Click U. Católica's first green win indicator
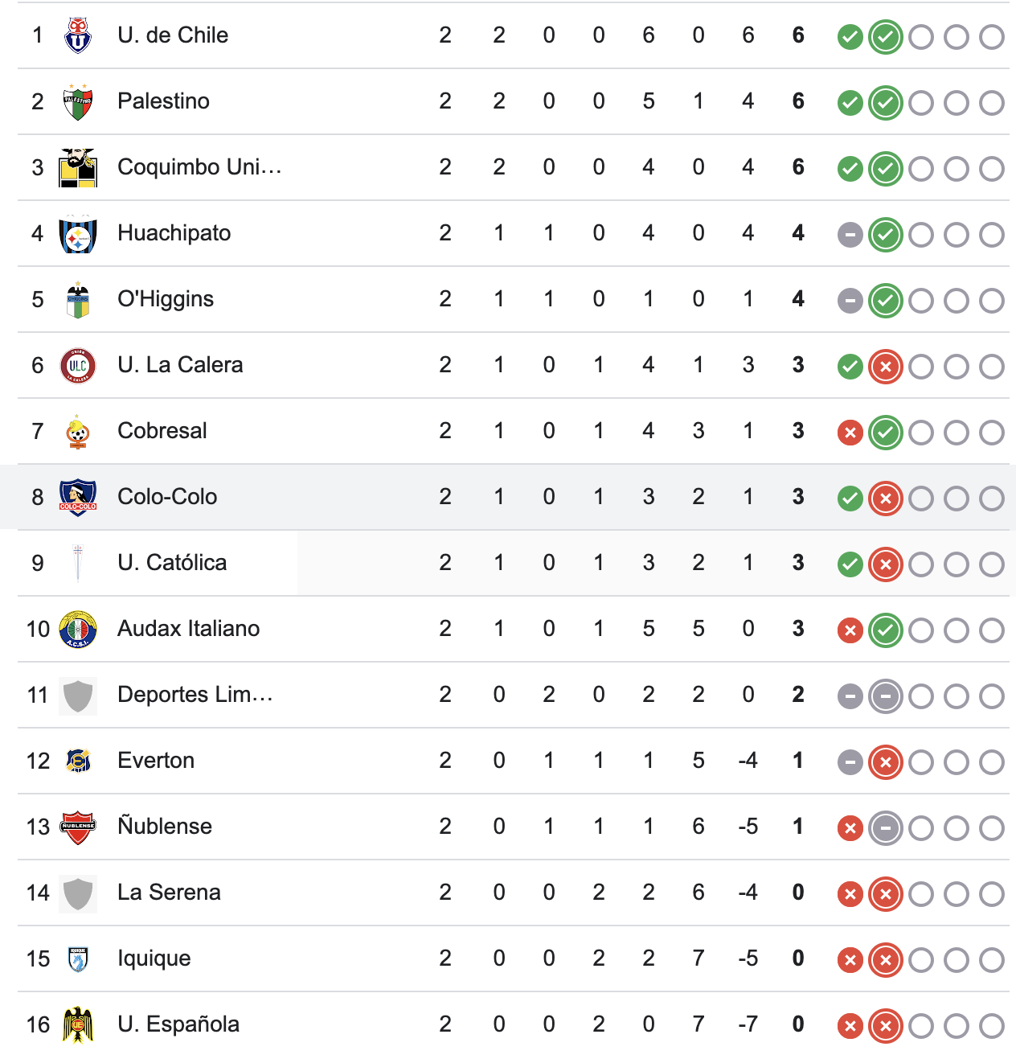 (850, 564)
